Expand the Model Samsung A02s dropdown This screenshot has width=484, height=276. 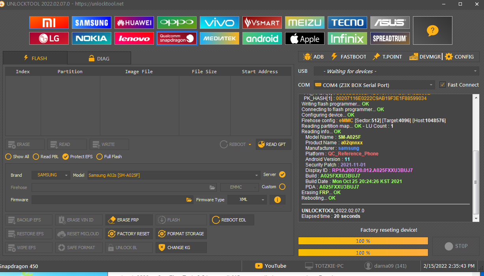click(174, 175)
